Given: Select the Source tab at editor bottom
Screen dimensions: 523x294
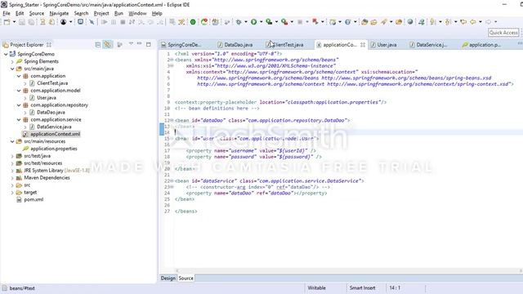Looking at the screenshot, I should click(x=186, y=278).
